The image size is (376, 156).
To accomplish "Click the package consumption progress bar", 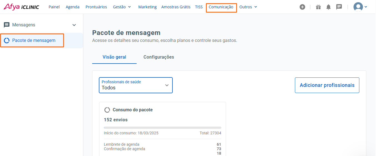I will pos(162,128).
